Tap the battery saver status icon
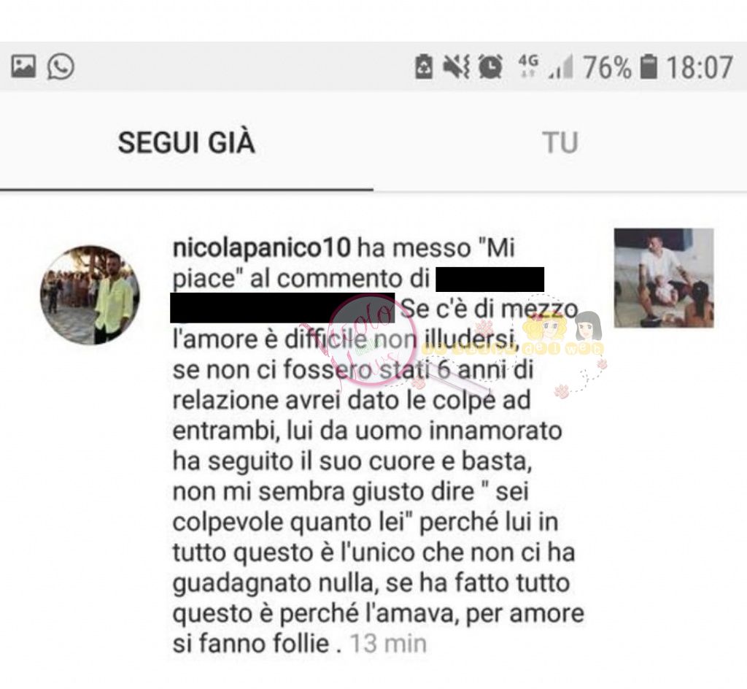 [424, 66]
